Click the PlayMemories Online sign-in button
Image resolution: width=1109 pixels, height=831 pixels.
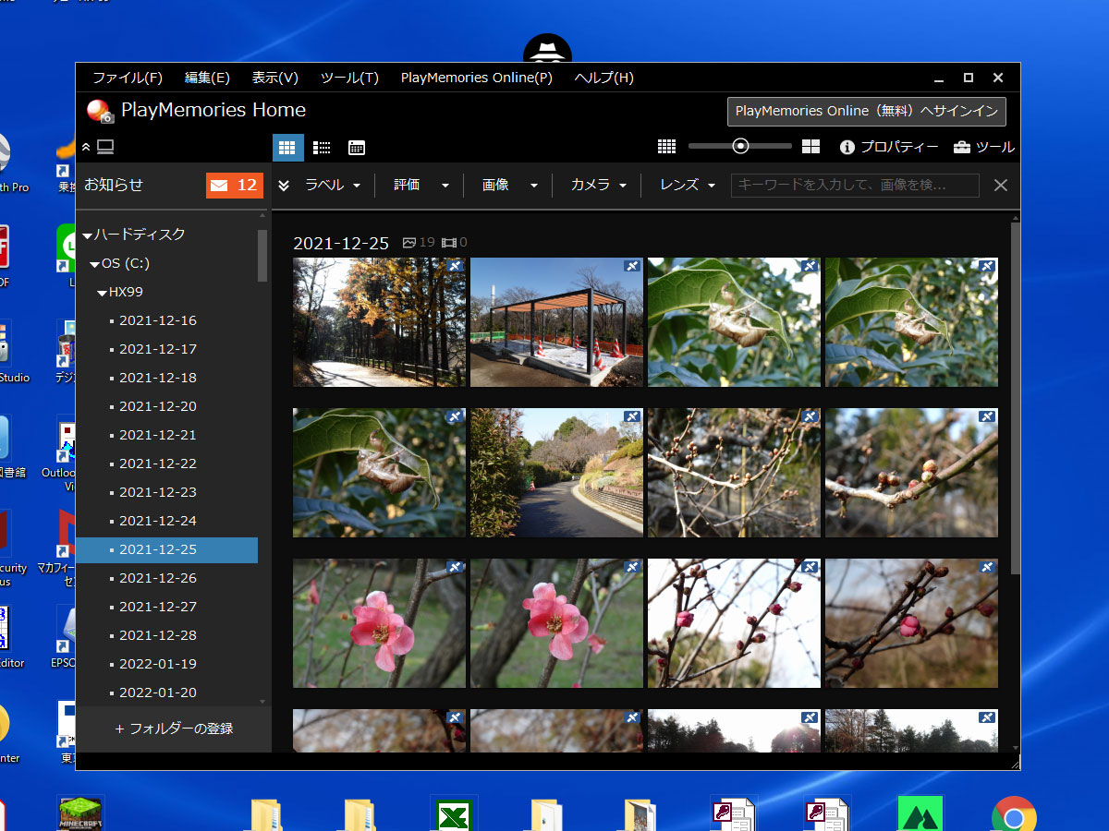coord(866,111)
